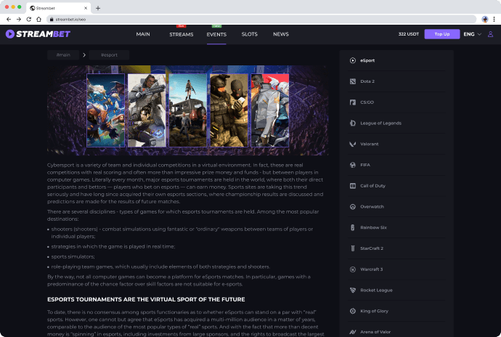Click the Arena of Valor icon

[x=353, y=332]
